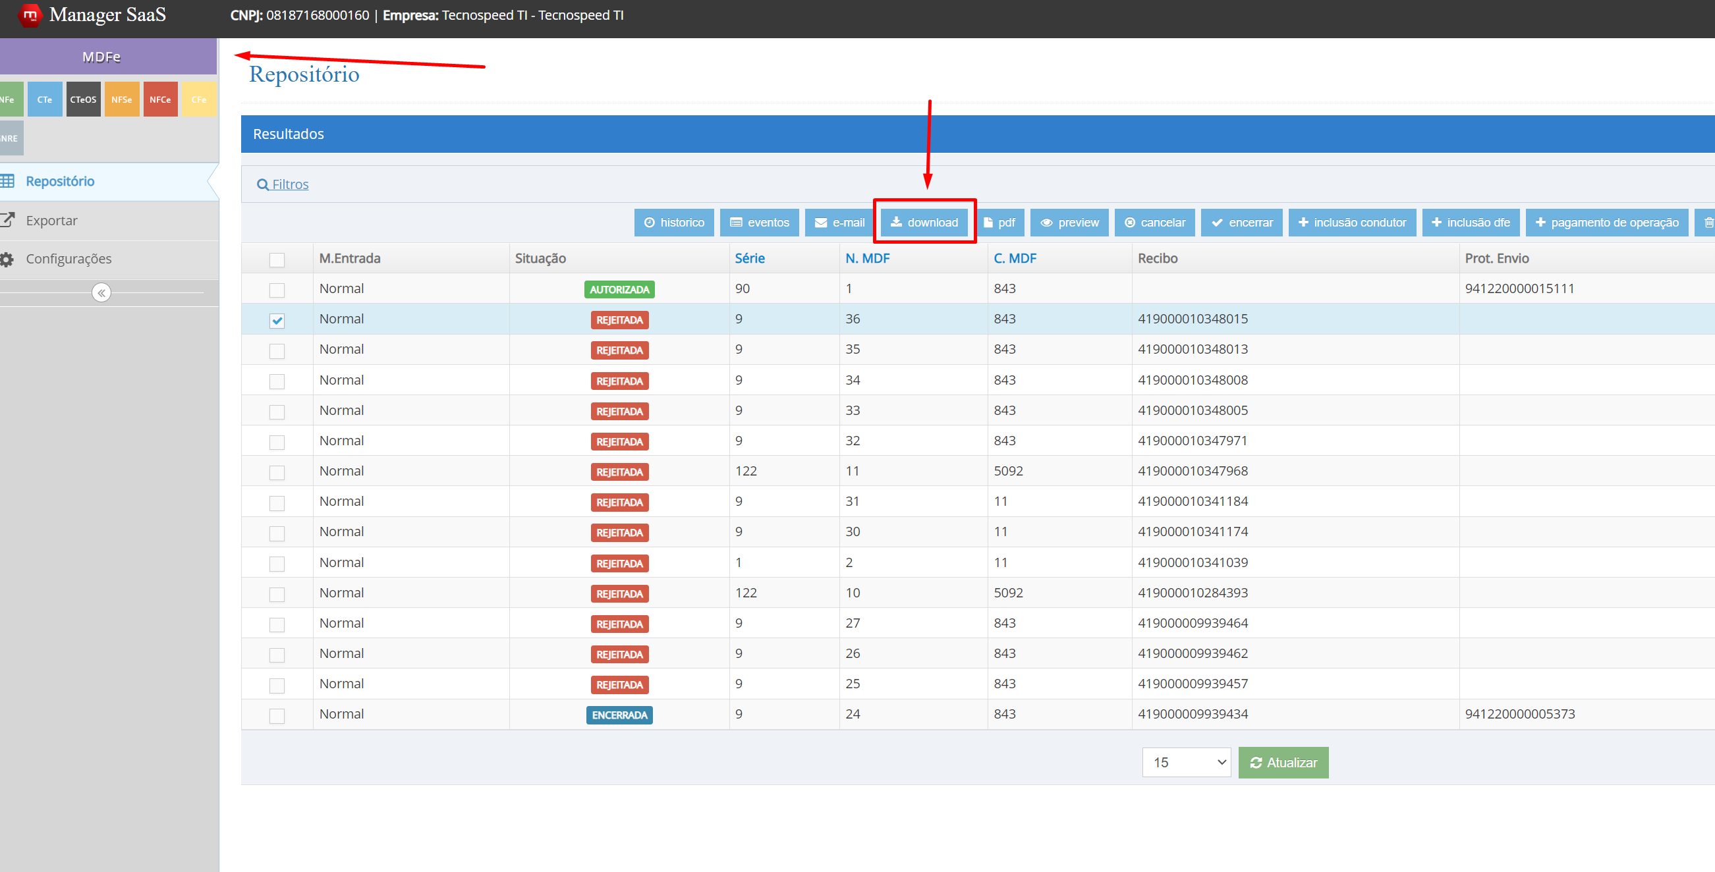
Task: Click the Manager SaaS logo icon
Action: [x=29, y=15]
